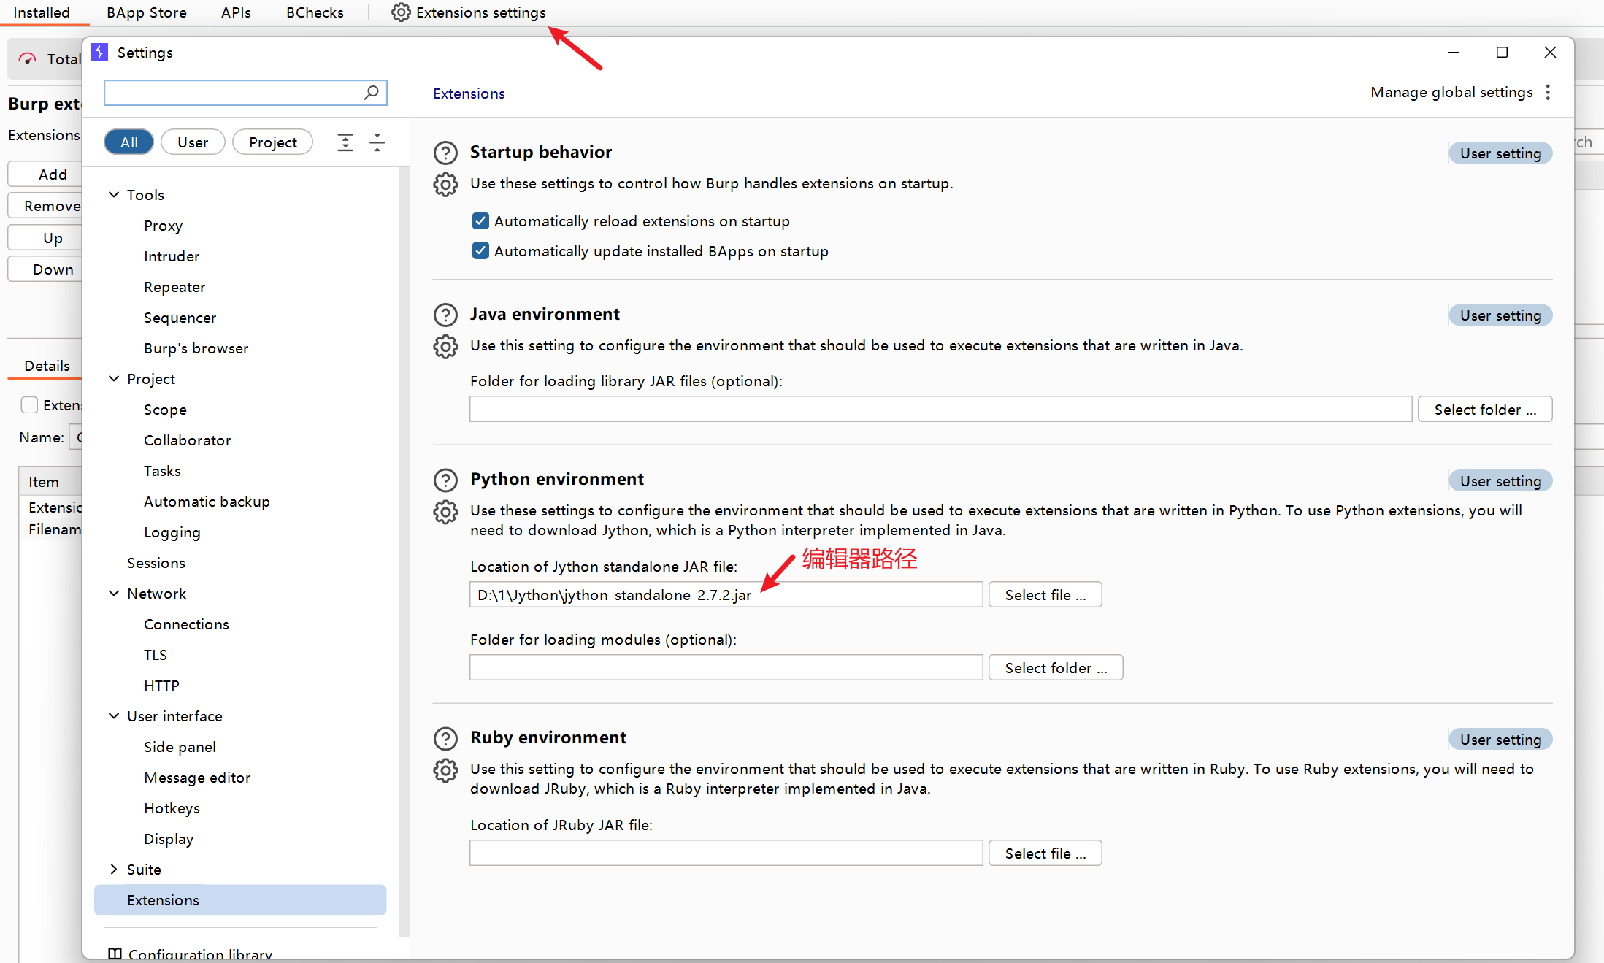Switch to the BApp Store tab
Screen dimensions: 1604x963
pos(147,12)
